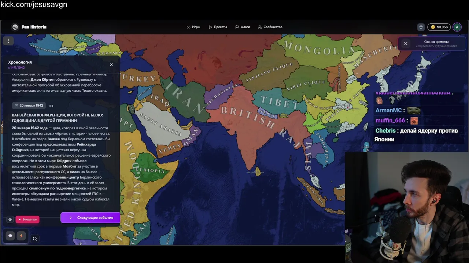
Task: Click the Pax Historia title text
Action: coord(34,27)
